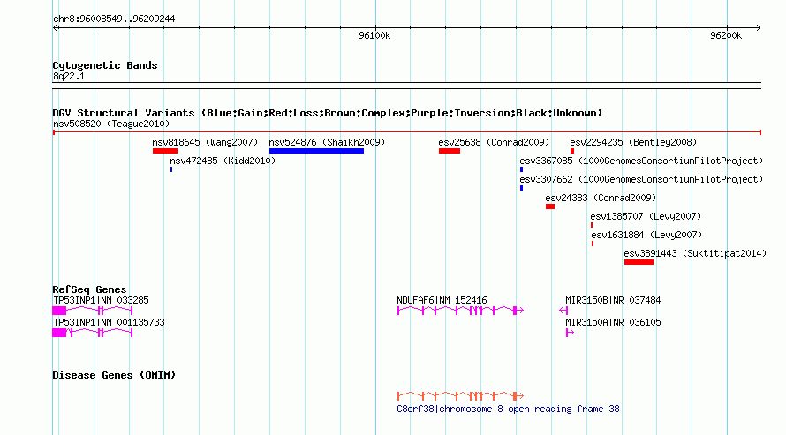Open MIR3150A|NR_036105 gene label

point(613,322)
